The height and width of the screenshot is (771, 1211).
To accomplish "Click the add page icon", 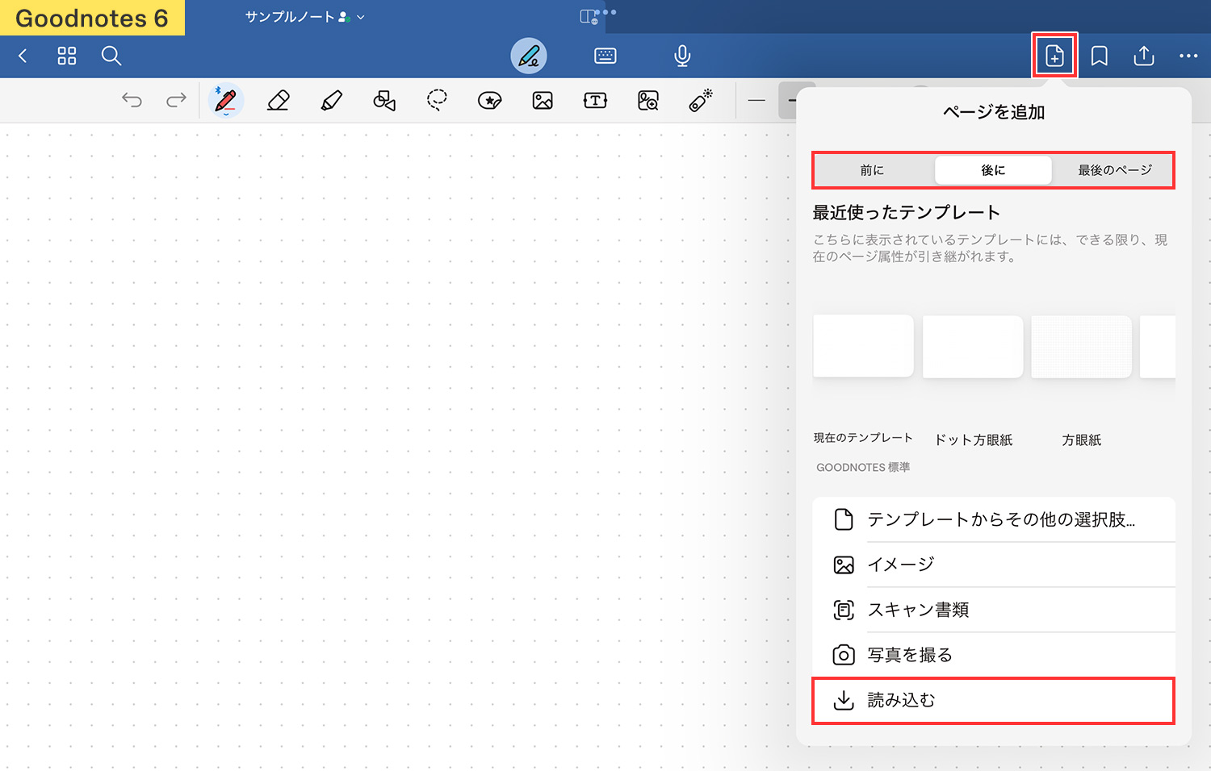I will (1054, 56).
